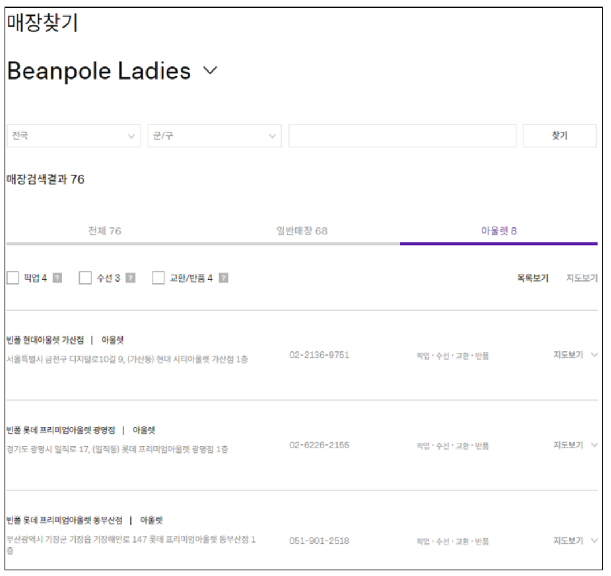Tick the 픽업 4 checkbox

coord(13,278)
